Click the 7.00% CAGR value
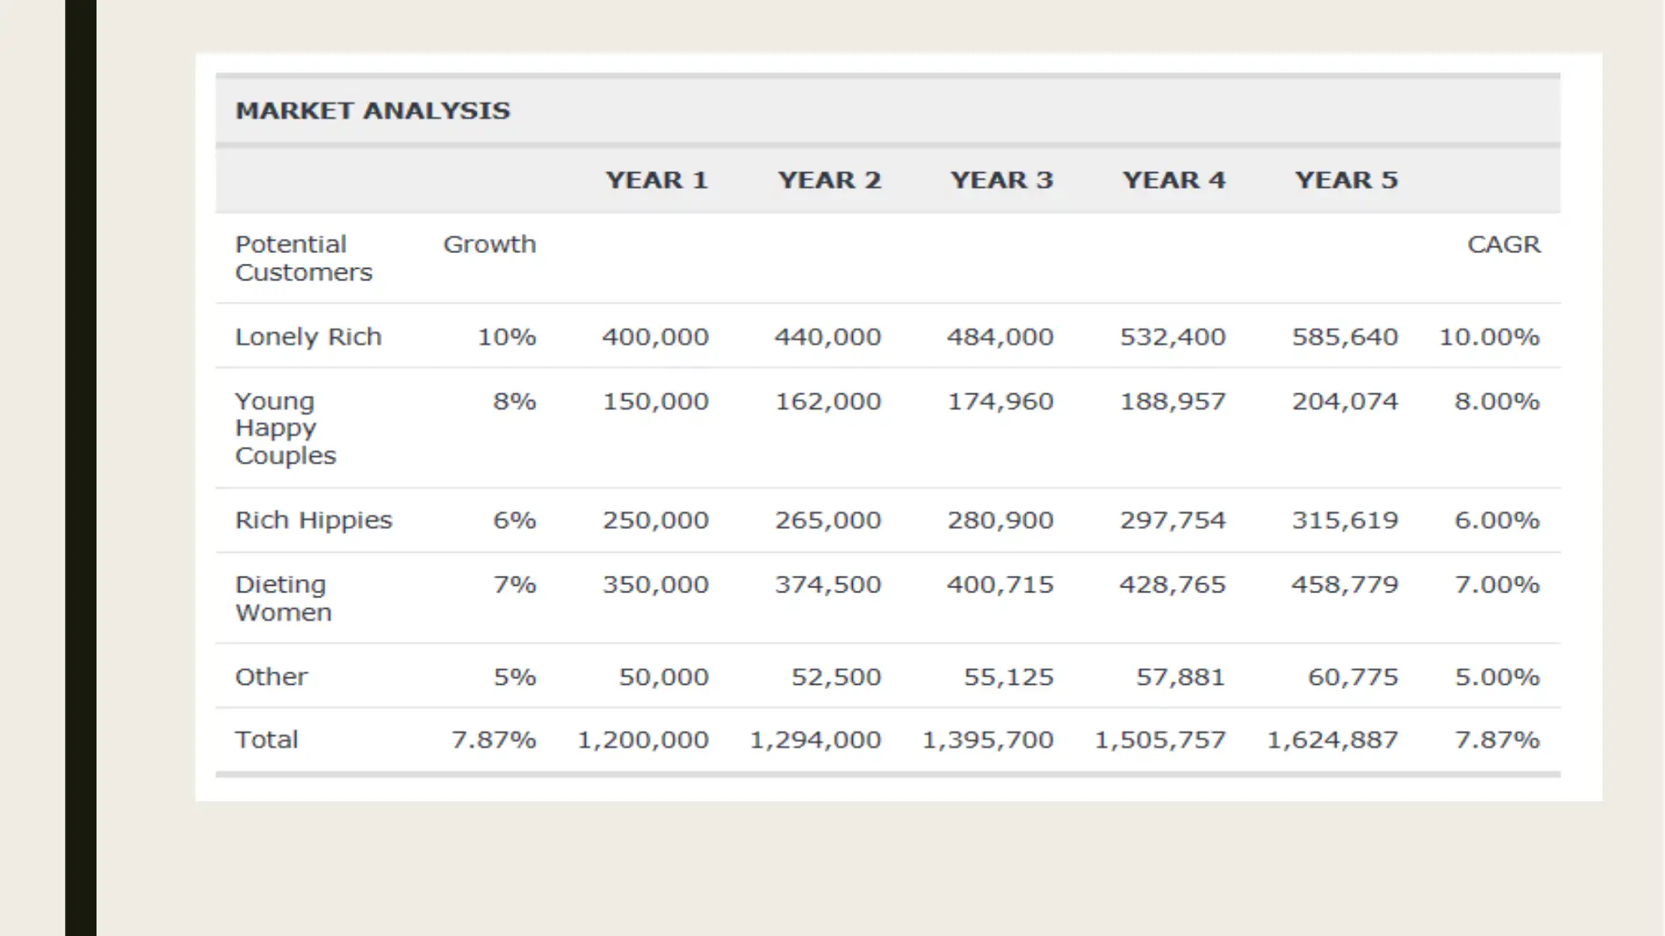The height and width of the screenshot is (936, 1665). 1497,585
